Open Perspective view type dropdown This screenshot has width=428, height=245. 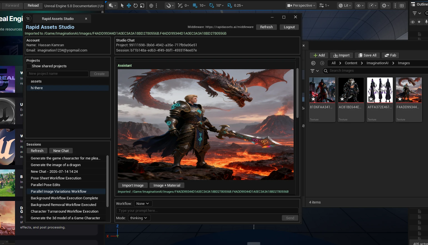tap(301, 6)
